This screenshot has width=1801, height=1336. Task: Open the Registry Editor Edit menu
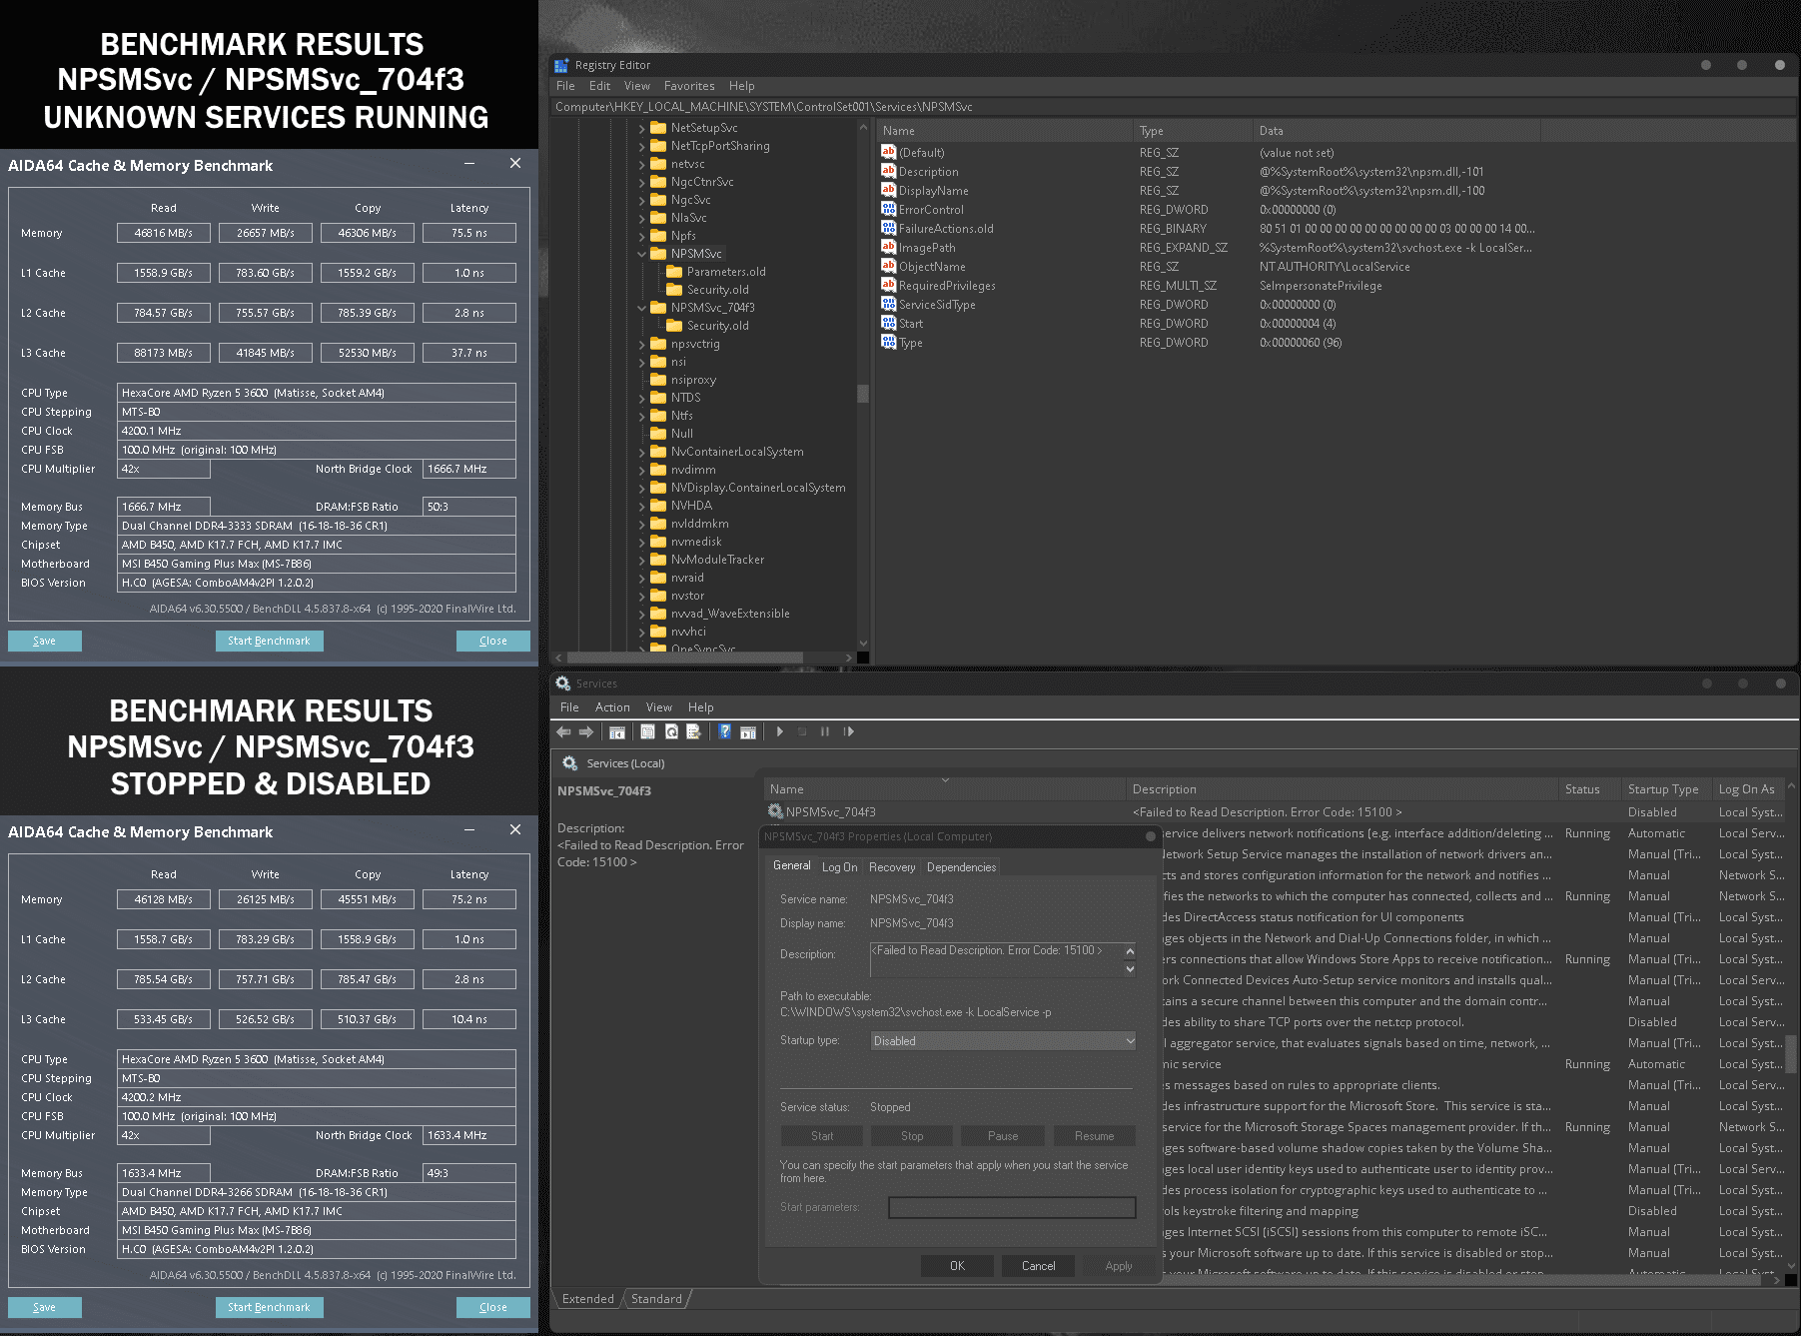click(x=599, y=86)
